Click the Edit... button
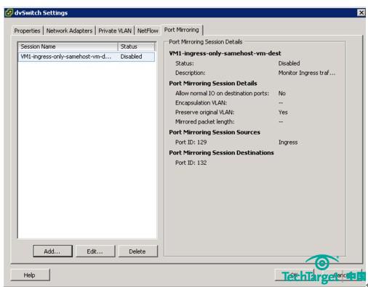 pyautogui.click(x=95, y=251)
